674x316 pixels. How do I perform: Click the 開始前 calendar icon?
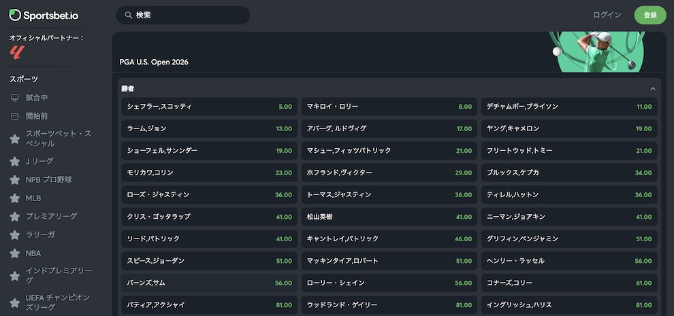point(14,116)
